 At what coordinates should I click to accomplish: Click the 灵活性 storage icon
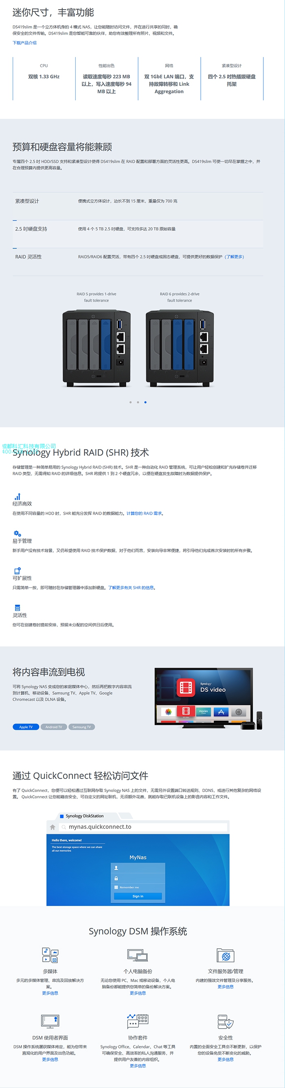tap(18, 608)
